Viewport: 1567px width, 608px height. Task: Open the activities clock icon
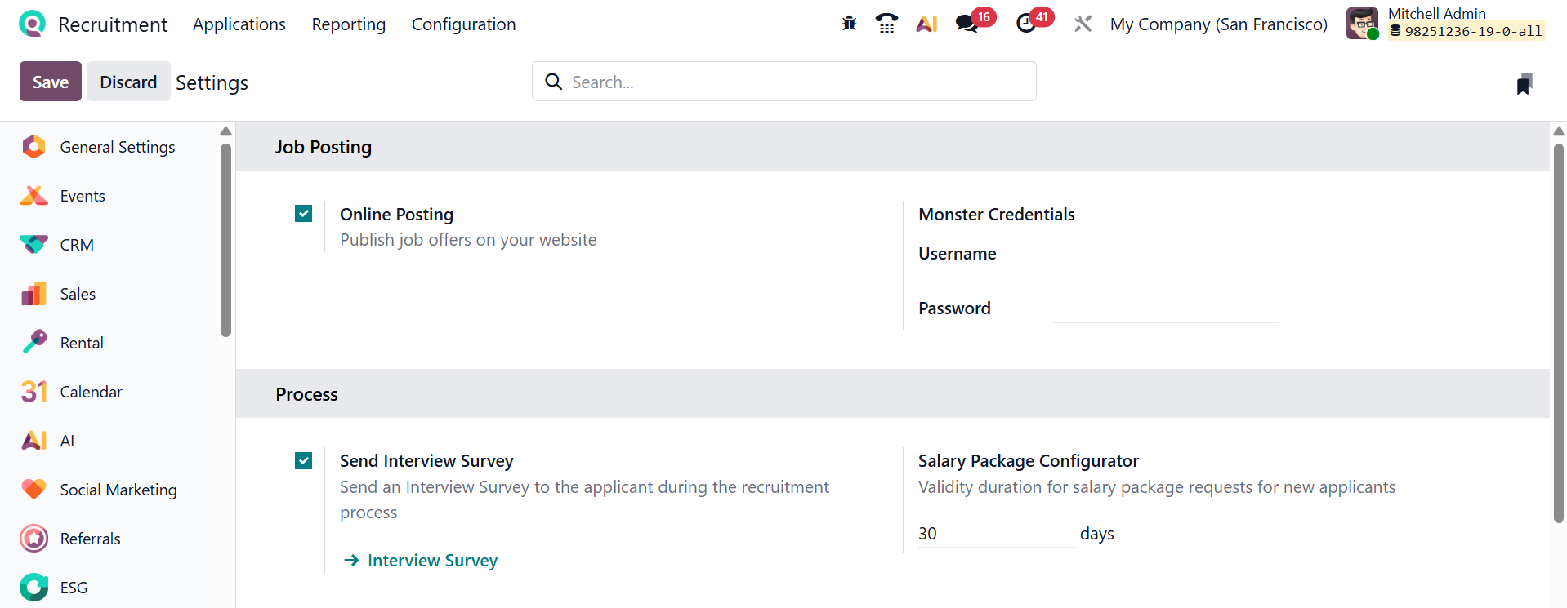1026,24
